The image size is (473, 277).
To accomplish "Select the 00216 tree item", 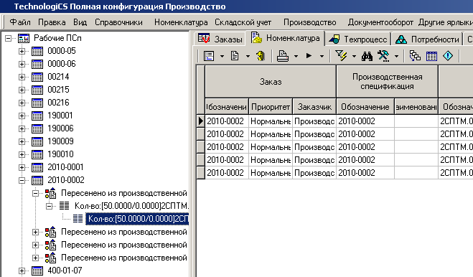I will (x=58, y=103).
